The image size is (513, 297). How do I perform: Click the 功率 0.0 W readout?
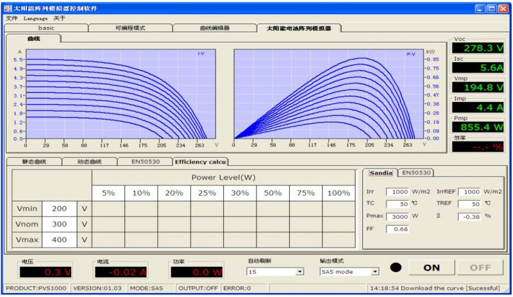tap(197, 272)
